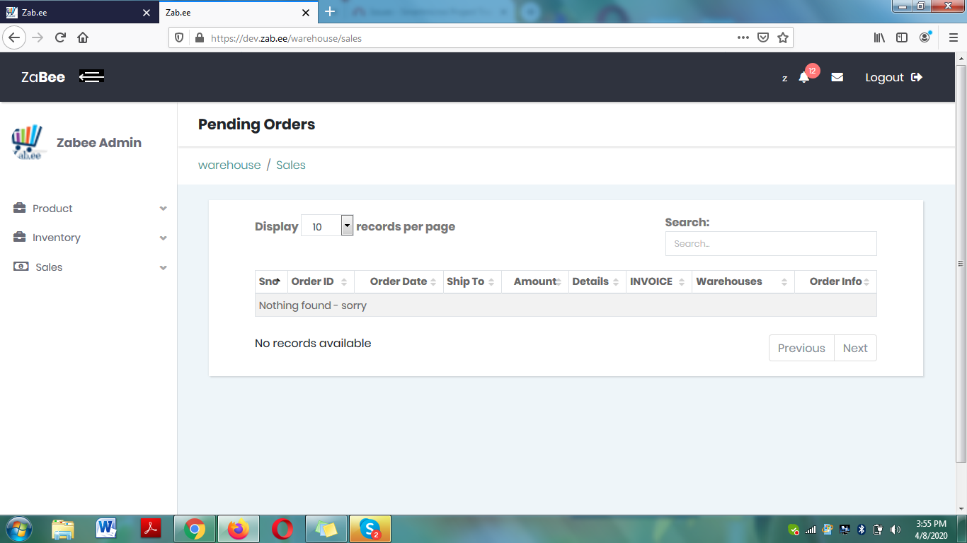This screenshot has height=543, width=967.
Task: Click the volume speaker tray icon
Action: click(x=896, y=530)
